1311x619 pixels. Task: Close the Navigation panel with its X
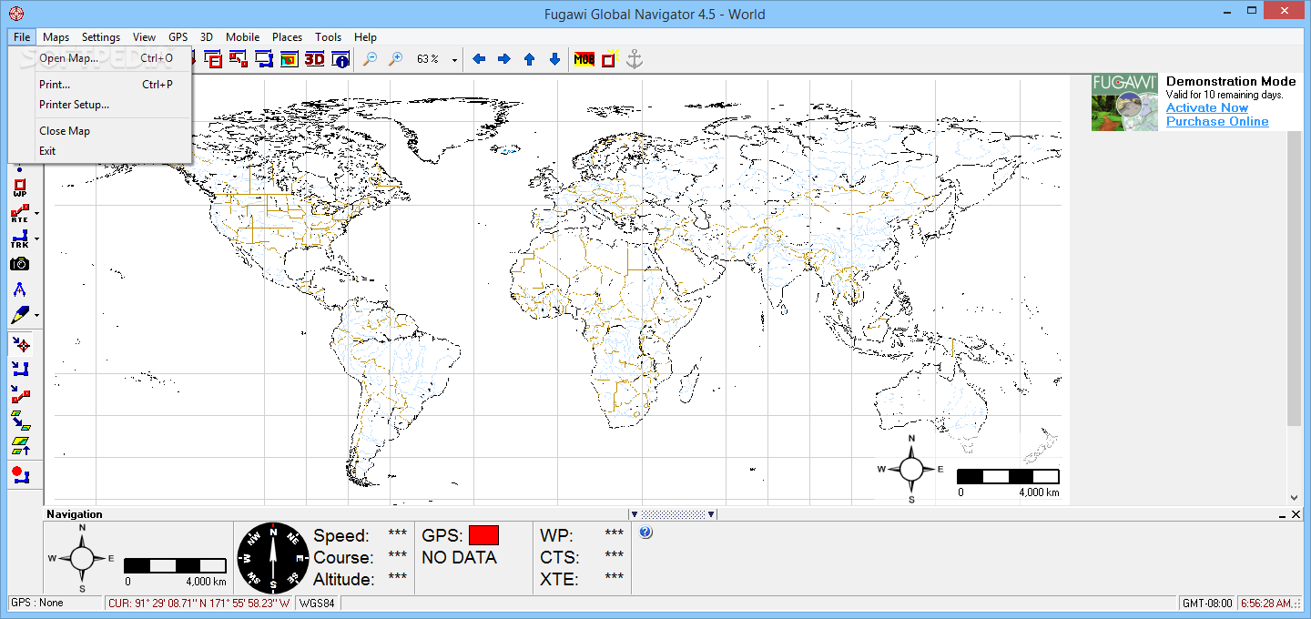[1296, 514]
